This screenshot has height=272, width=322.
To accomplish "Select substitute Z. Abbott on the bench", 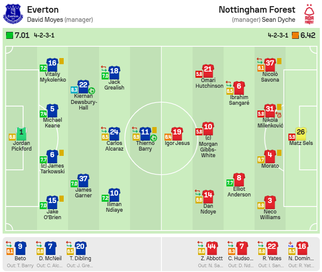I will click(x=212, y=258).
